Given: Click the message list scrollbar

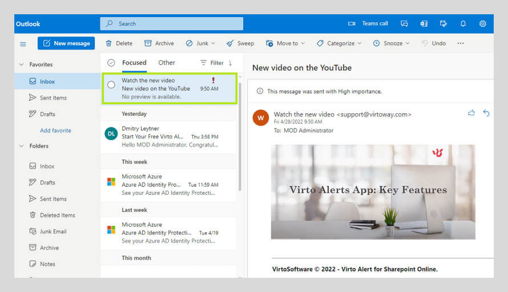Looking at the screenshot, I should point(240,137).
